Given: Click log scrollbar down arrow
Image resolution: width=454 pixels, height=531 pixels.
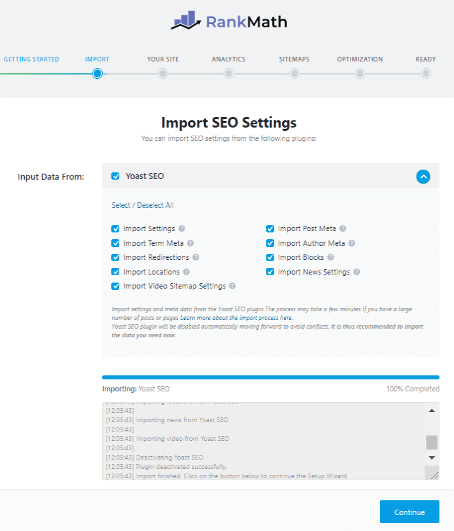Looking at the screenshot, I should (432, 458).
